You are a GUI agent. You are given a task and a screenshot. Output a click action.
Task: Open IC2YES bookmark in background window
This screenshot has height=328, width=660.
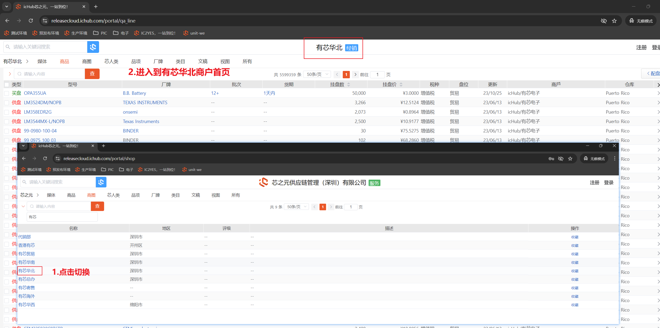point(155,33)
